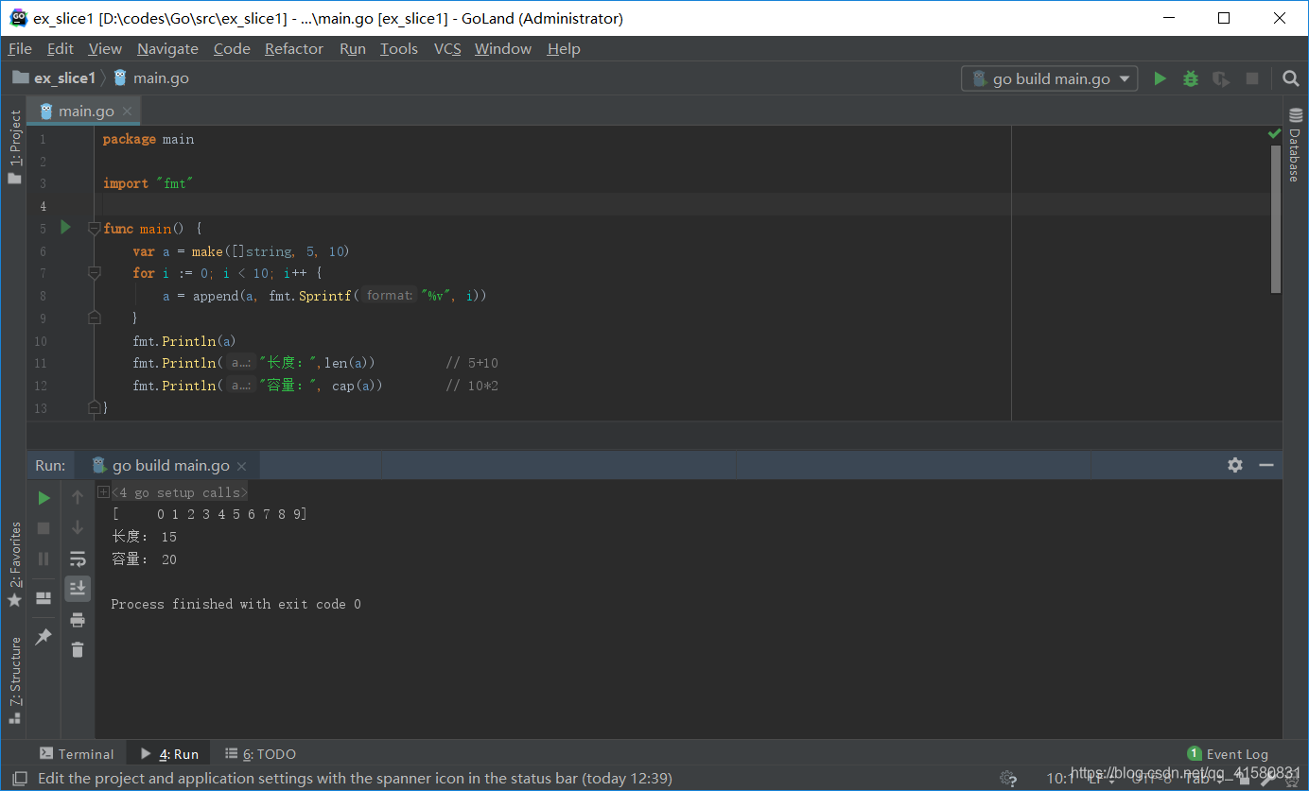Open the Favorites tool window
Screen dimensions: 1309x791
pos(14,565)
